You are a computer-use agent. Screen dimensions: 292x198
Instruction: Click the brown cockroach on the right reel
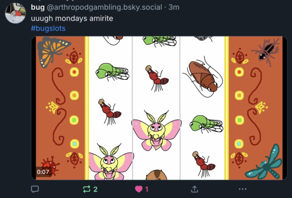[x=203, y=77]
